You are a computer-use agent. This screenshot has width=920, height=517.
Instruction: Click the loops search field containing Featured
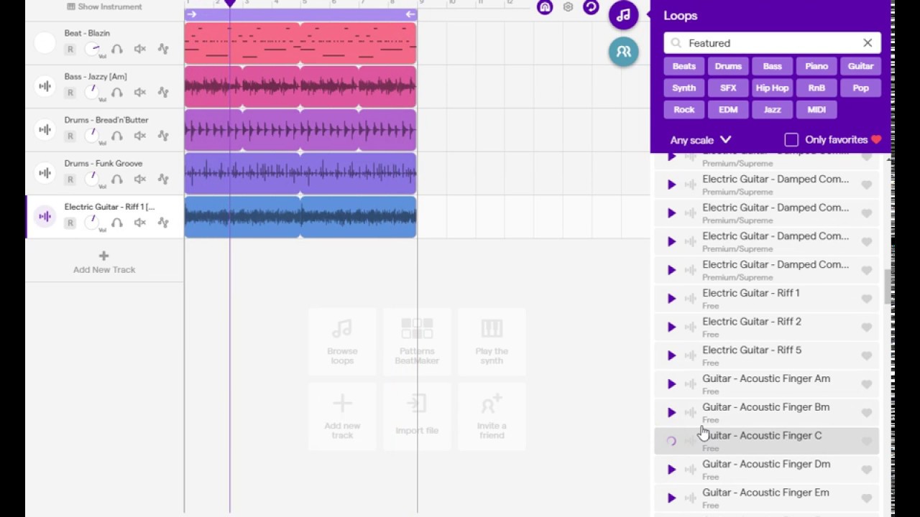click(773, 43)
